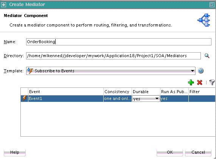Open the Template dropdown arrow
Viewport: 216px width, 159px height.
point(193,71)
